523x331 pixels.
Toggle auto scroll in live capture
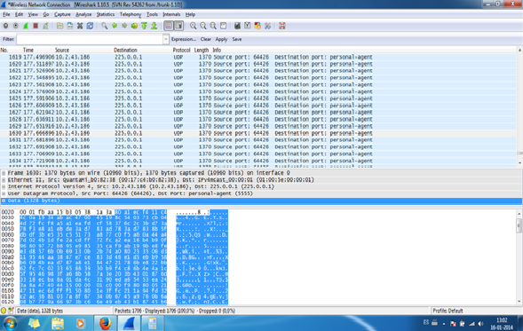coord(179,26)
